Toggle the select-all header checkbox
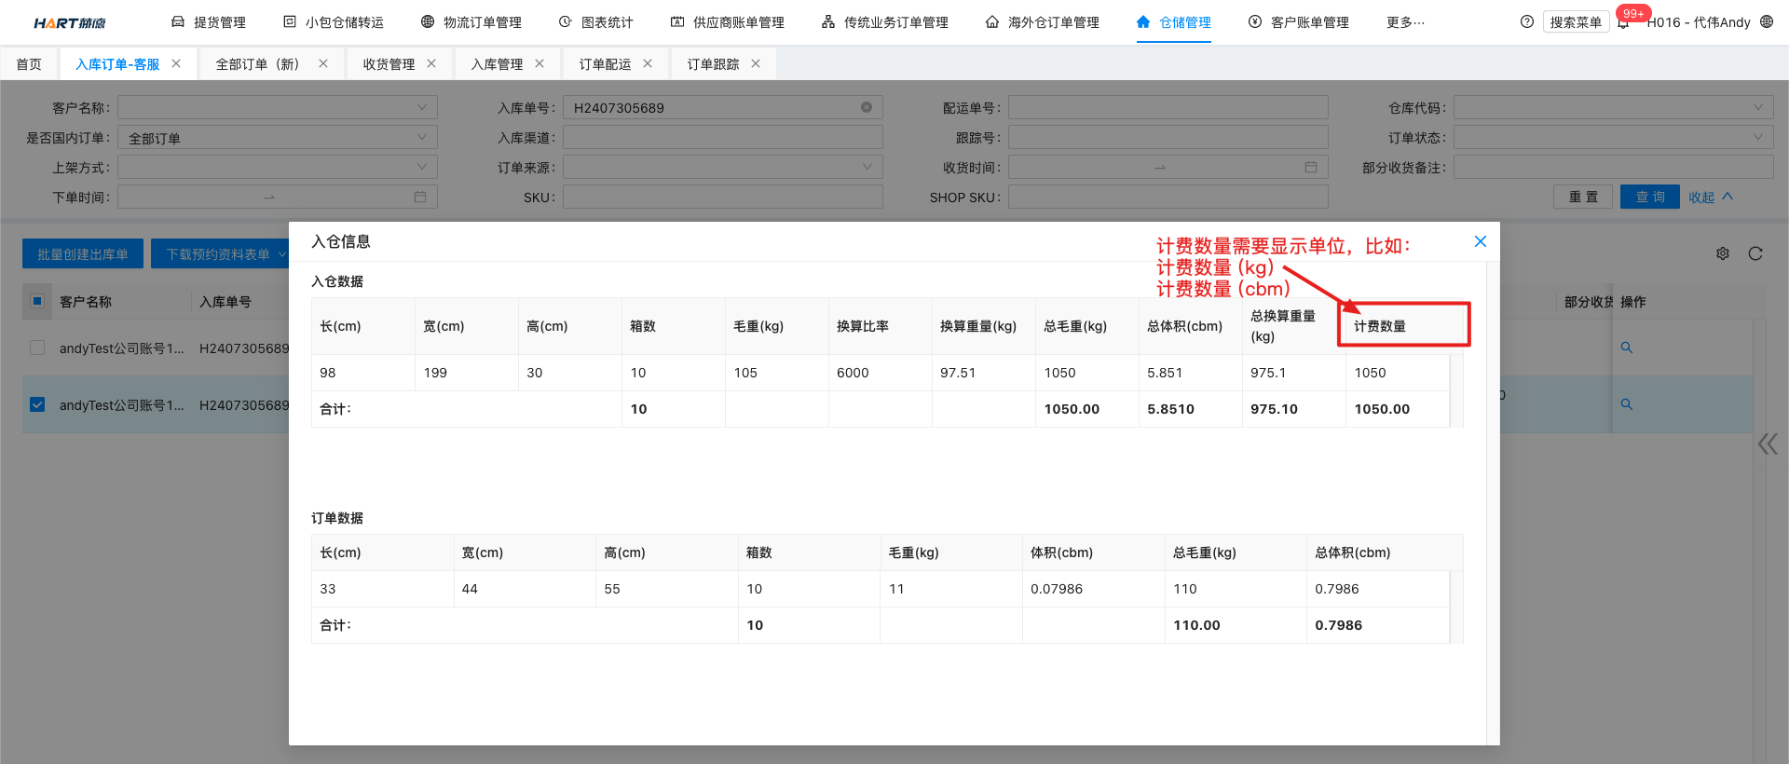The height and width of the screenshot is (764, 1789). 37,301
